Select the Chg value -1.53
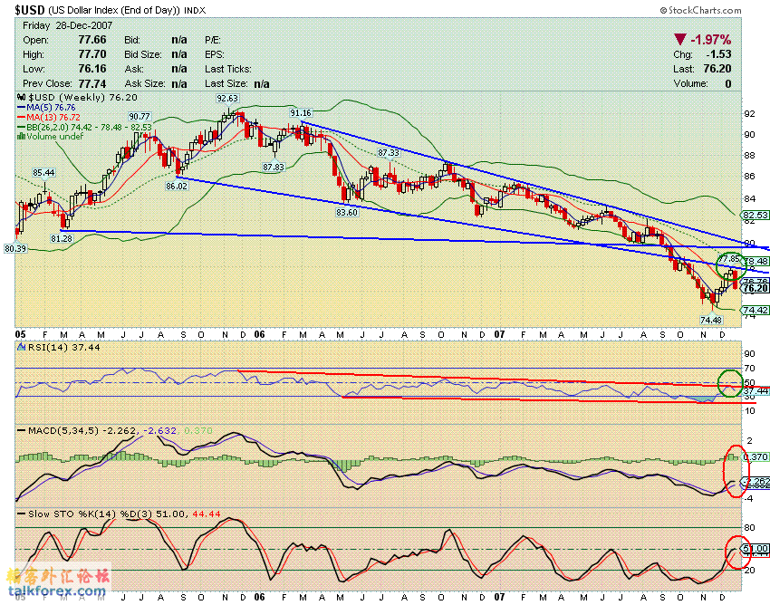This screenshot has height=605, width=770. click(719, 54)
